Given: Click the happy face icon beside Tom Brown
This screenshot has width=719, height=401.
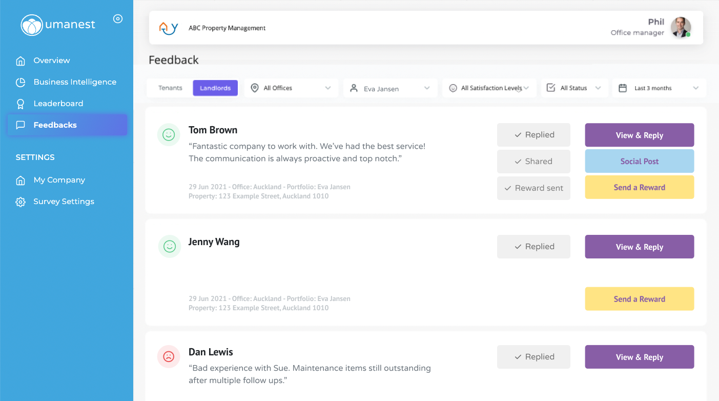Looking at the screenshot, I should pos(169,135).
